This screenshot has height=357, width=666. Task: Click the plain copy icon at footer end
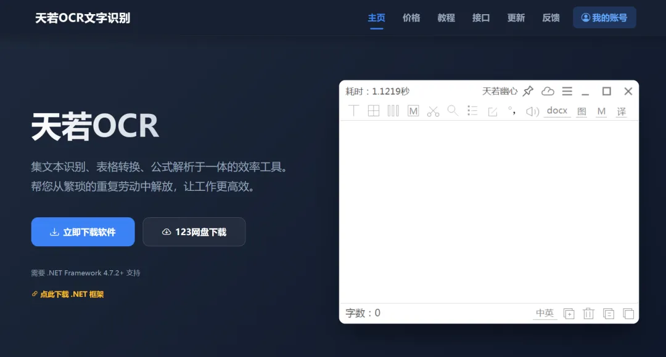click(x=628, y=314)
